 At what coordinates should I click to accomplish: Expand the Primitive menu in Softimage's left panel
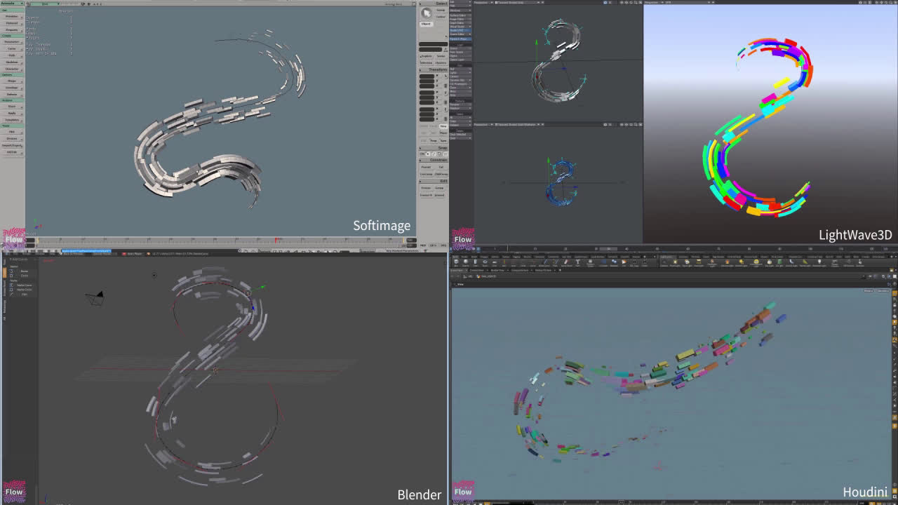tap(12, 16)
